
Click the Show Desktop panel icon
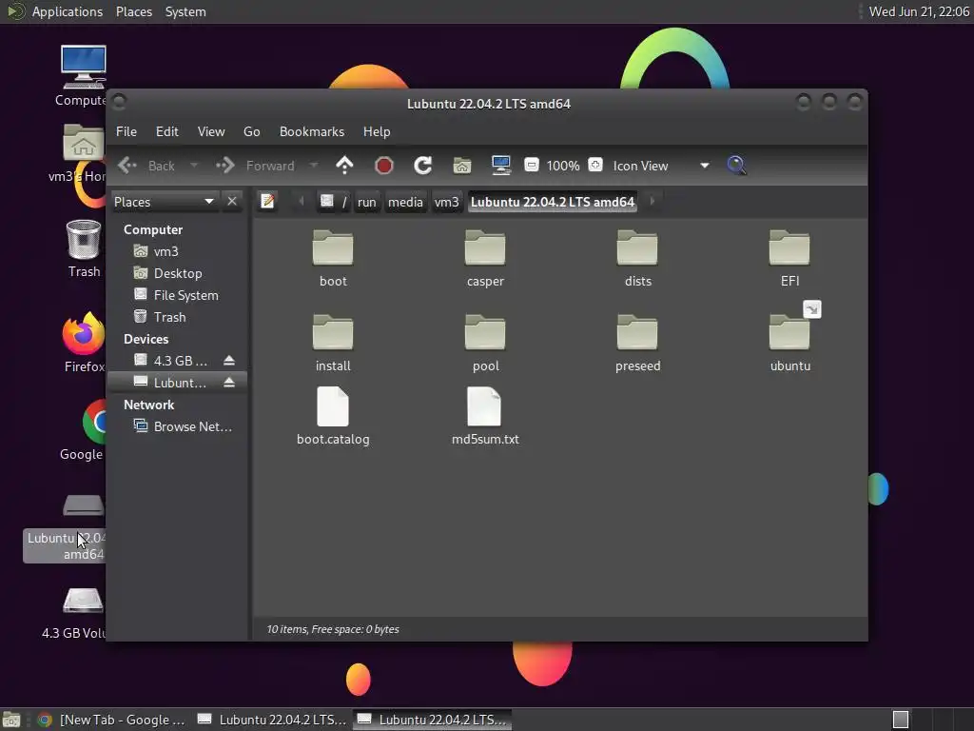point(11,720)
